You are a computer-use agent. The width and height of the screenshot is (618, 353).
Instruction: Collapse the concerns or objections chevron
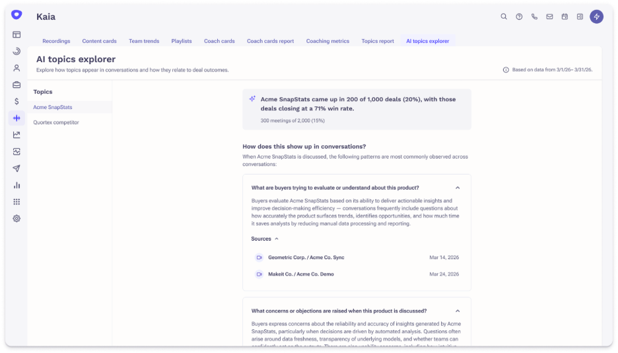[x=458, y=311]
